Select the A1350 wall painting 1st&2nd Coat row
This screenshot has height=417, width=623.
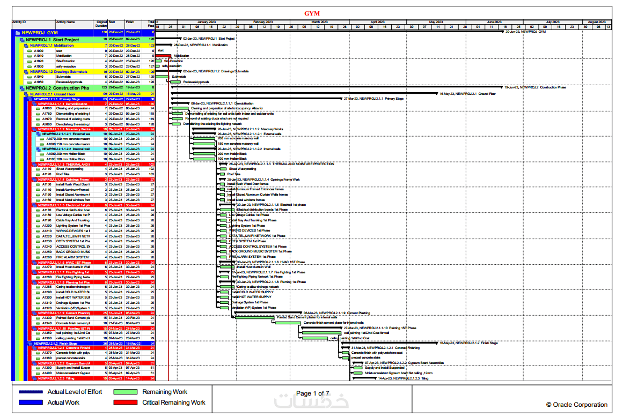click(x=93, y=333)
